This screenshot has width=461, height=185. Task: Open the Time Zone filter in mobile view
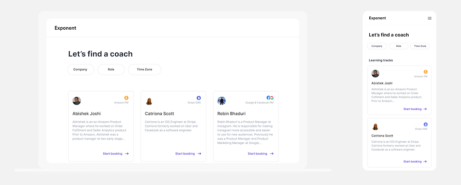[420, 46]
